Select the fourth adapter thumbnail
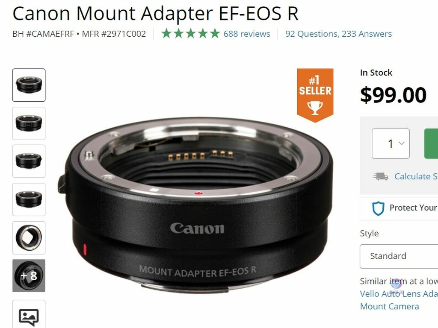This screenshot has width=438, height=328. pyautogui.click(x=29, y=199)
